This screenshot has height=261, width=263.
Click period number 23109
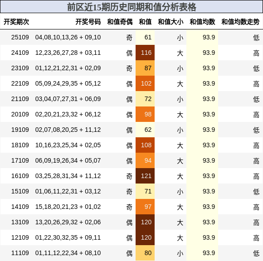(x=20, y=68)
